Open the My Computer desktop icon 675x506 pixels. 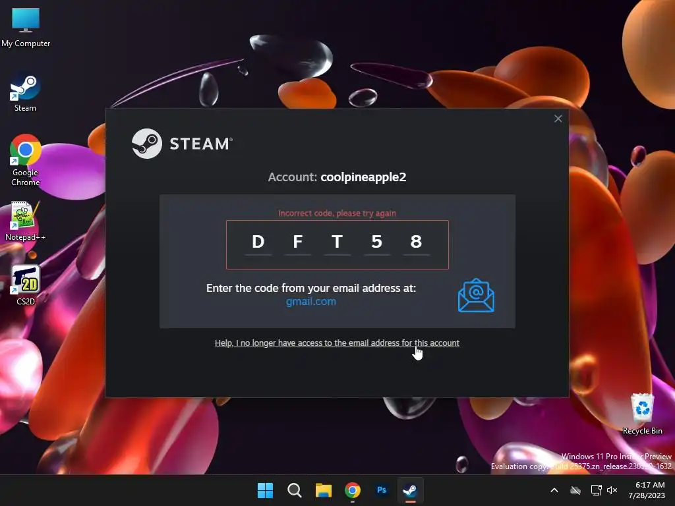tap(26, 28)
